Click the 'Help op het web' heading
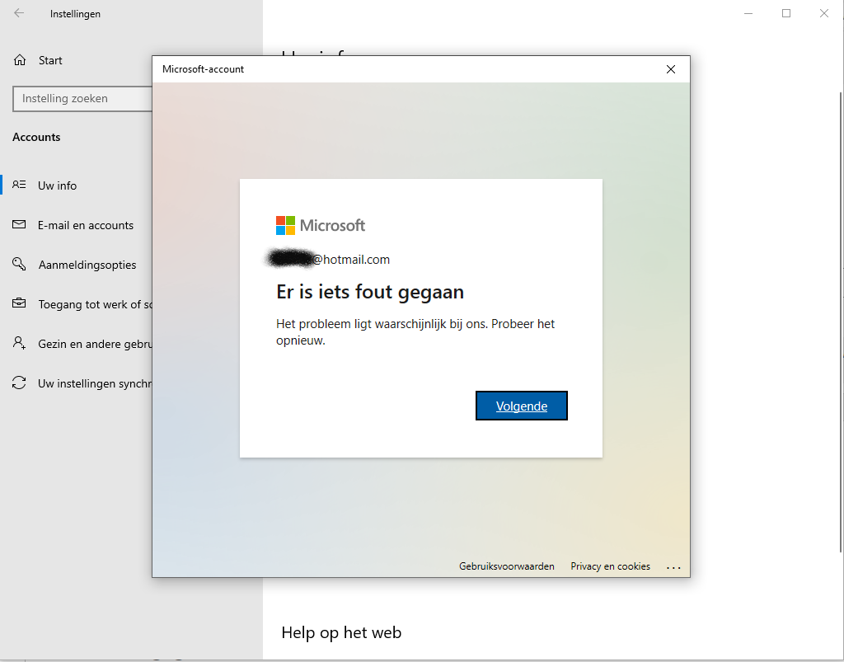 click(341, 632)
